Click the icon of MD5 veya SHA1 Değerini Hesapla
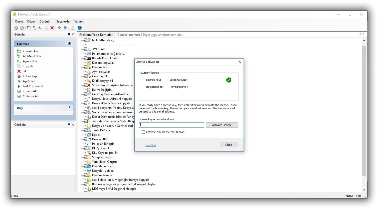This screenshot has width=378, height=209. (x=89, y=189)
